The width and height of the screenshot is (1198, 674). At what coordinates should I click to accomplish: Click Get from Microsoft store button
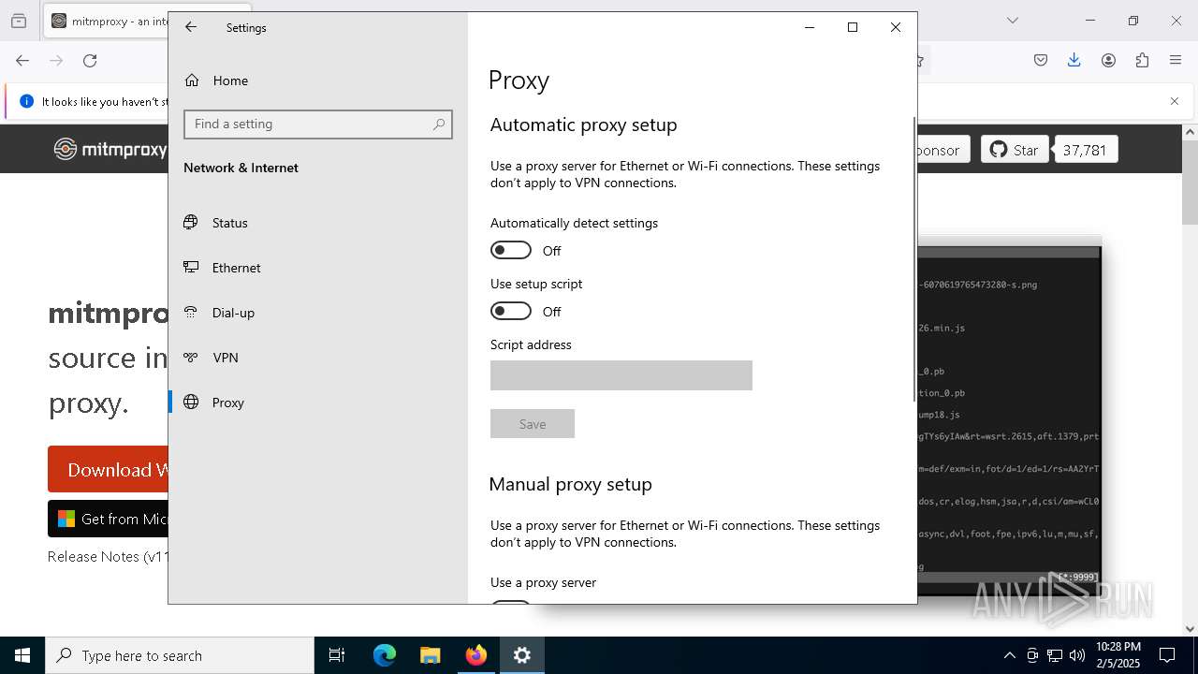pyautogui.click(x=109, y=519)
